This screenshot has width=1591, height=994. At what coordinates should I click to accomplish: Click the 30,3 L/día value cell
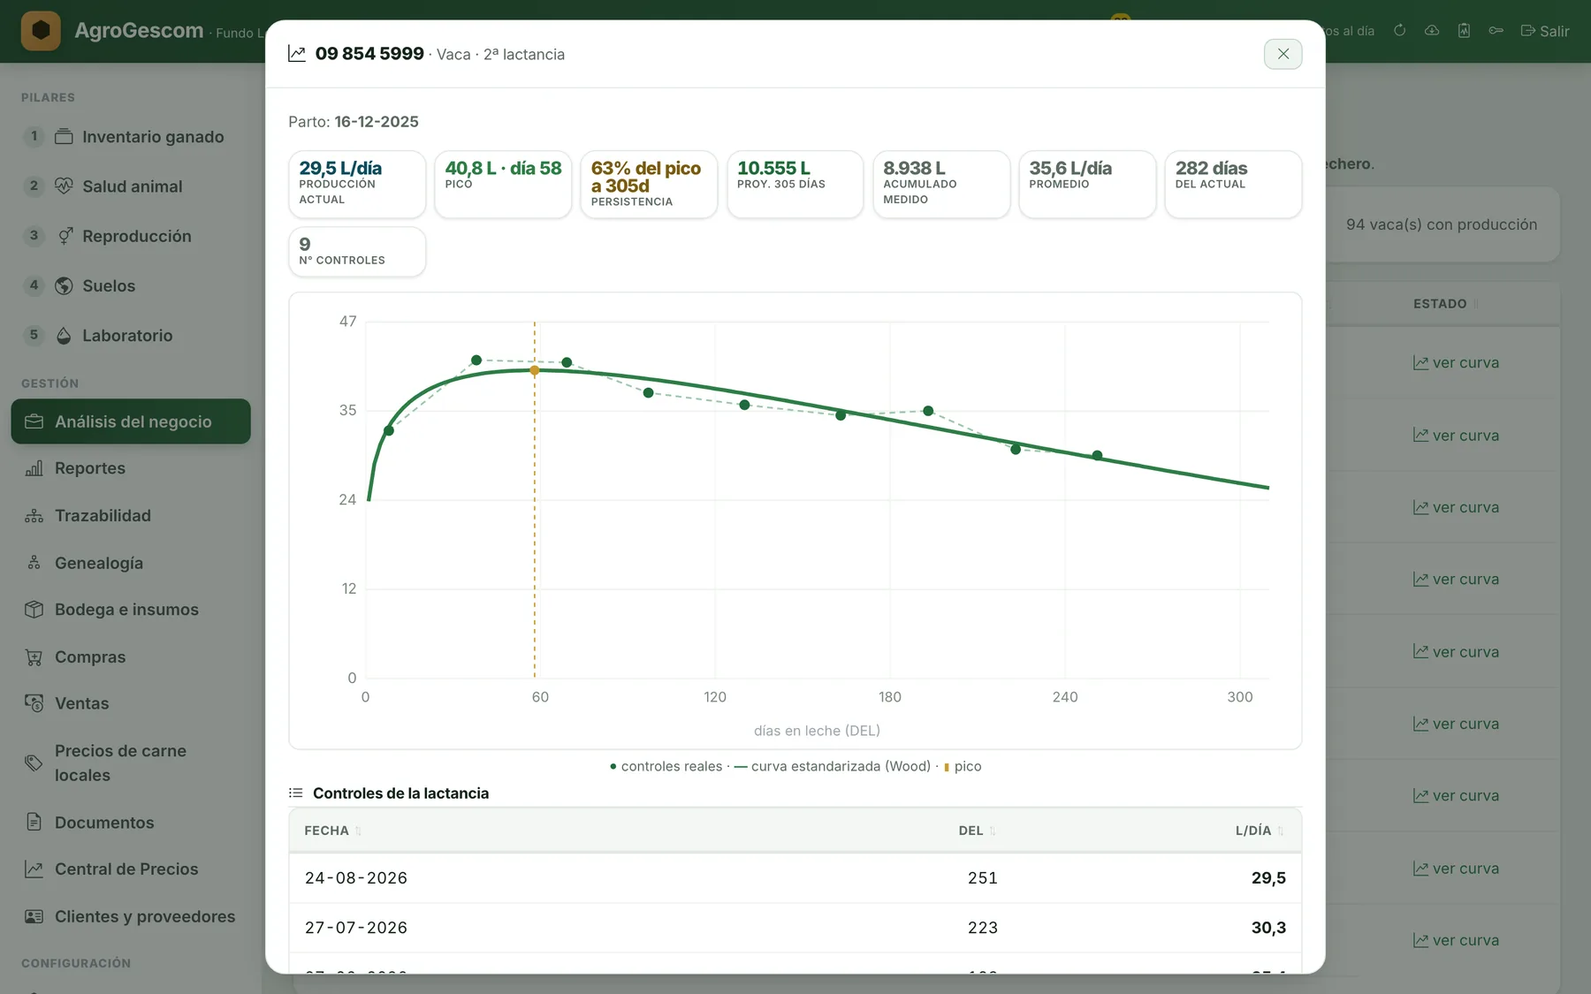(x=1268, y=928)
